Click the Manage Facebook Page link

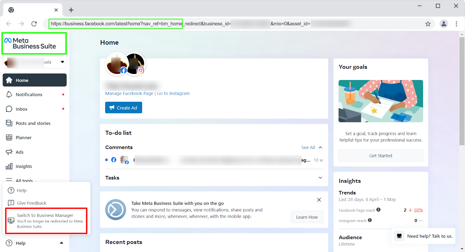click(x=129, y=93)
